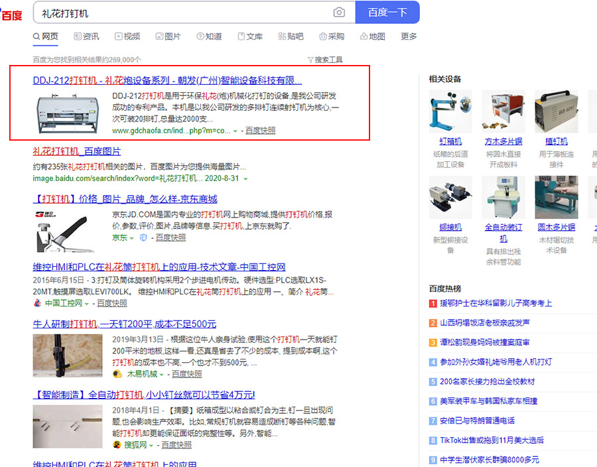Click the 圆木多片锯 equipment image
Viewport: 597px width, 467px height.
(x=557, y=197)
